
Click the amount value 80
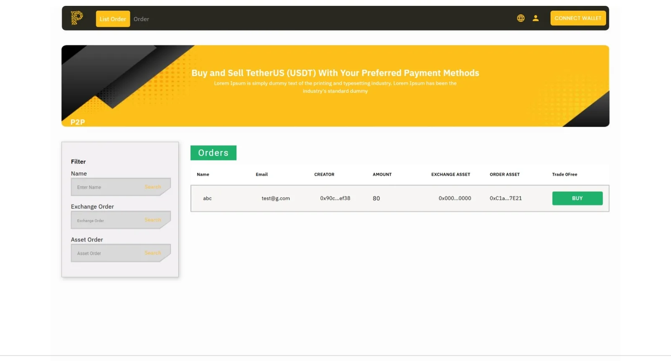pyautogui.click(x=376, y=198)
